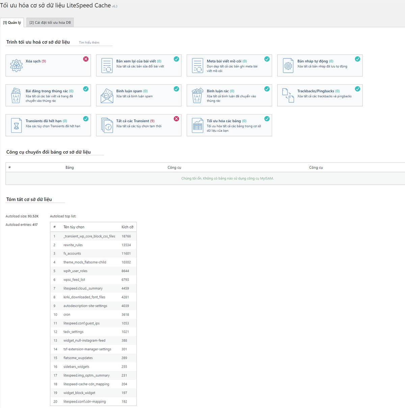Viewport: 405px width, 408px height.
Task: Select the rewrite_rules row
Action: pos(93,245)
